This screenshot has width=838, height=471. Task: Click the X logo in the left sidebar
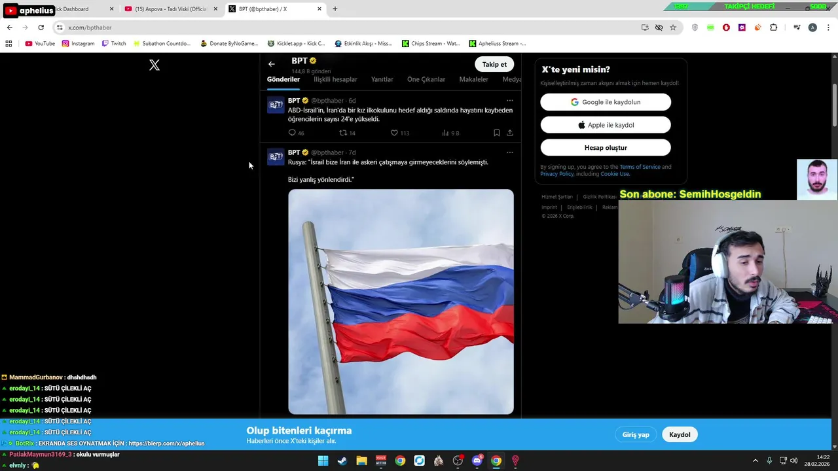click(x=155, y=65)
